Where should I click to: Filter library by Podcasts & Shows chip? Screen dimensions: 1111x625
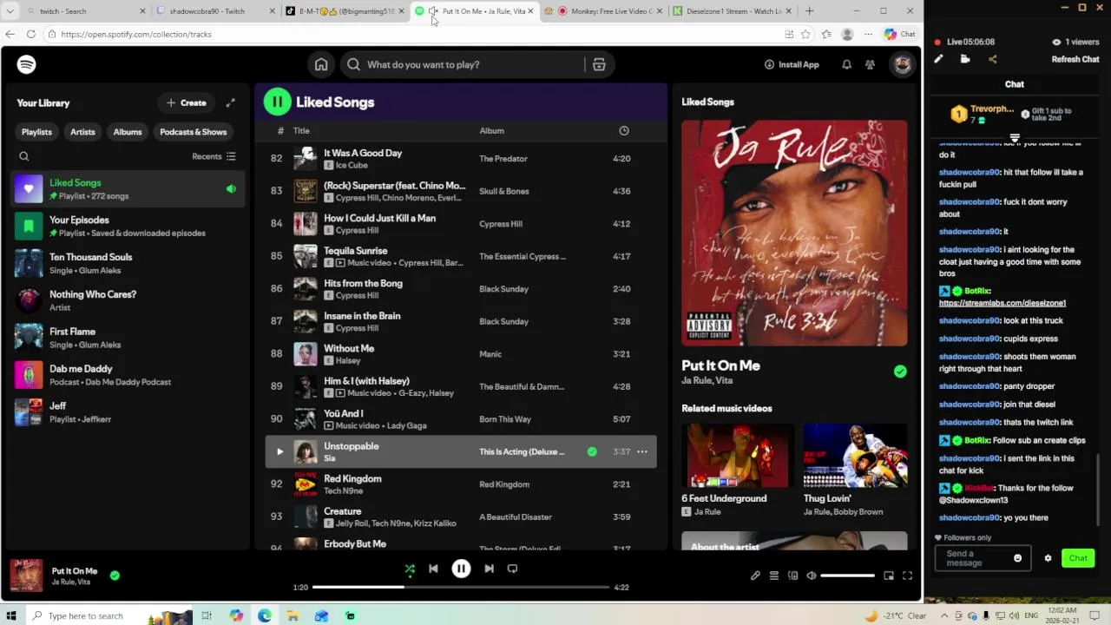(x=193, y=132)
